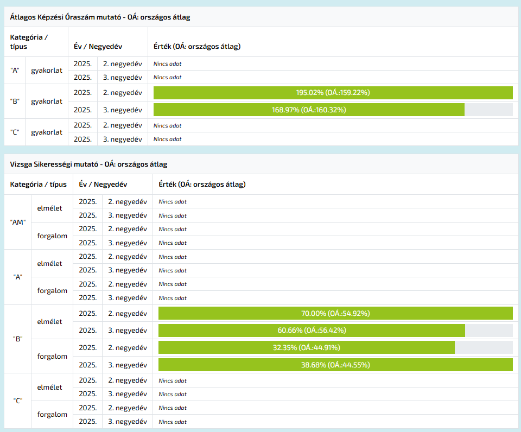Click the "forgalom" cell in the "B" category
Viewport: 521px width, 432px height.
[x=52, y=356]
